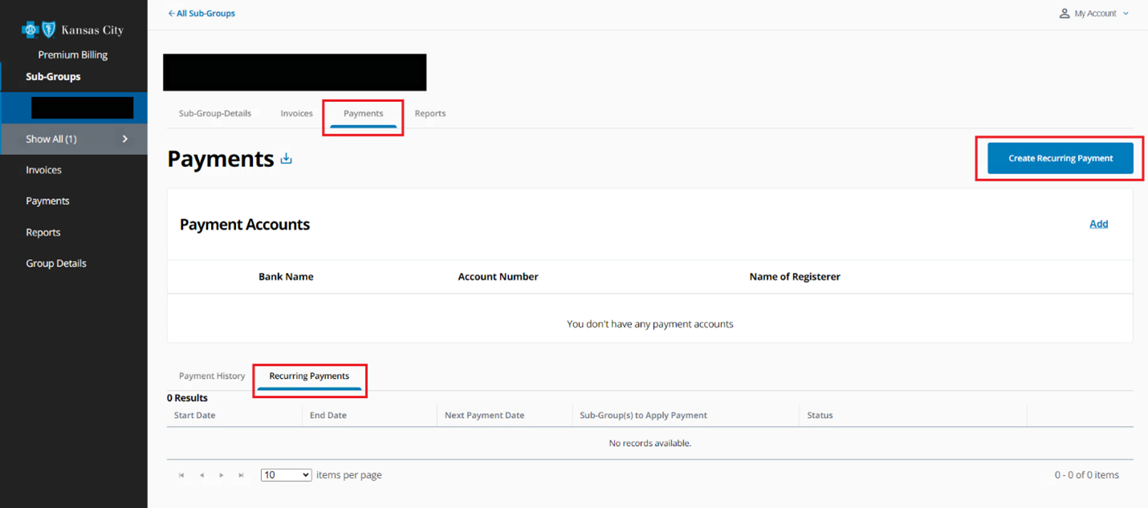Navigate back via the All Sub-Groups link

pyautogui.click(x=205, y=13)
